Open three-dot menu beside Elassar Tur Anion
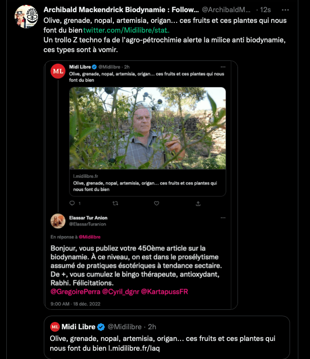This screenshot has width=310, height=359. 223,216
